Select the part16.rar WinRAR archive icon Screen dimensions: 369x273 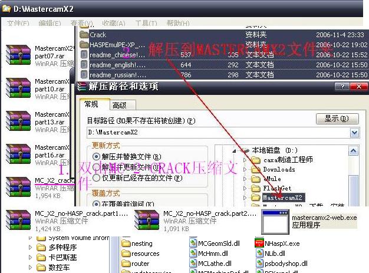click(18, 154)
